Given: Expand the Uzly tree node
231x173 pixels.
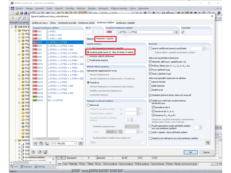Looking at the screenshot, I should tap(19, 34).
